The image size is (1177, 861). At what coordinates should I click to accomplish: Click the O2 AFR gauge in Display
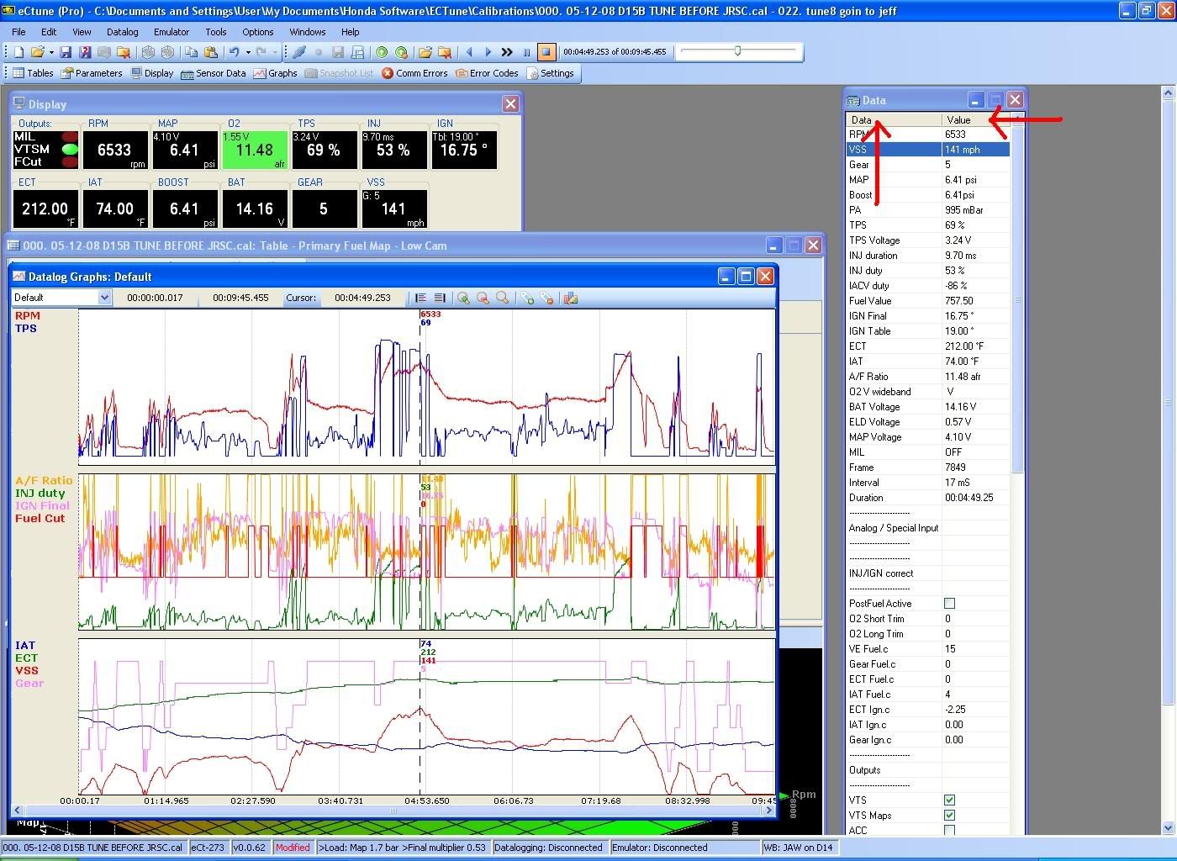click(x=255, y=150)
